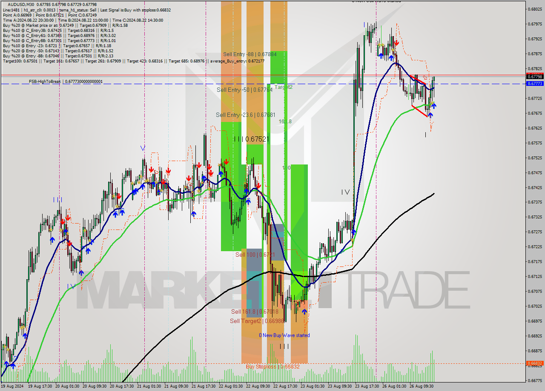Click the orange 0.66832 price tag
The image size is (545, 391).
(x=535, y=363)
